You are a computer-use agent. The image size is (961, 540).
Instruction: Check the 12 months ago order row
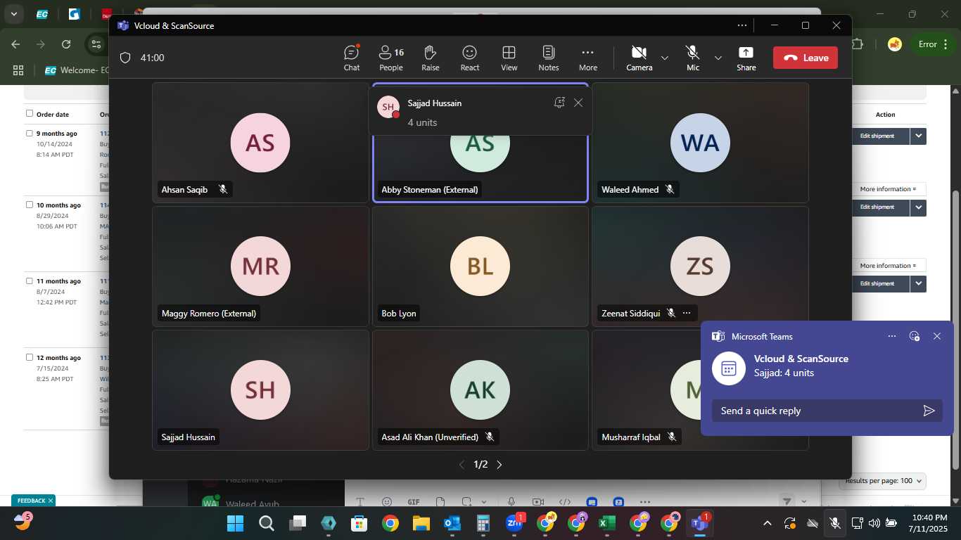coord(30,357)
